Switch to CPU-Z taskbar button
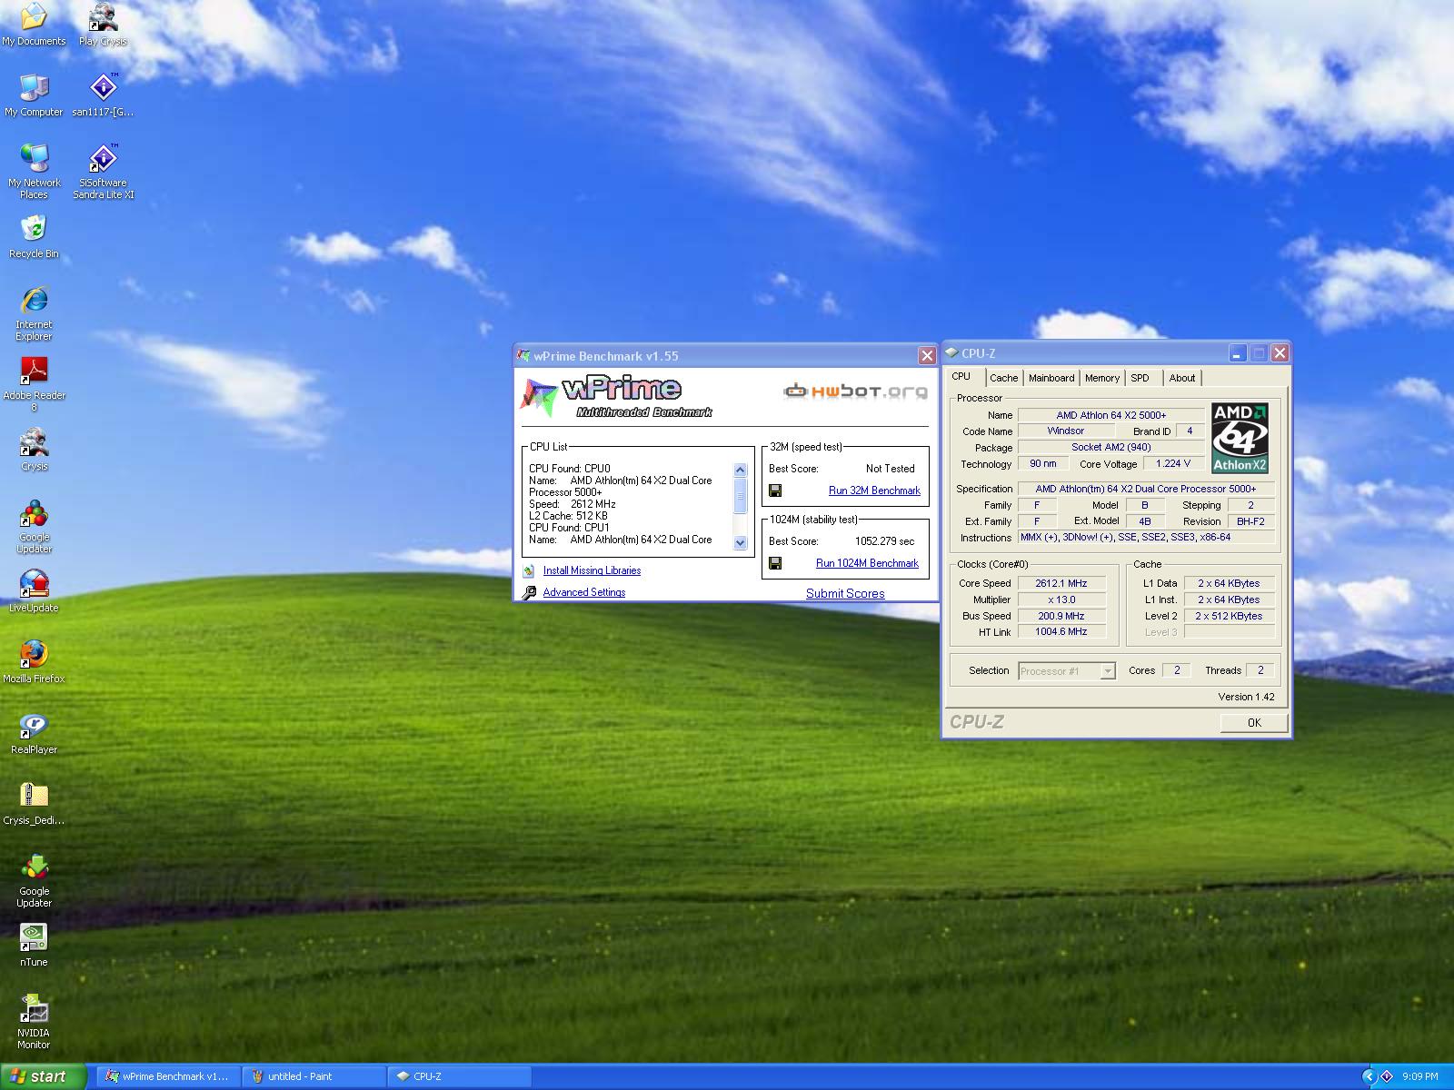The image size is (1454, 1090). point(460,1076)
